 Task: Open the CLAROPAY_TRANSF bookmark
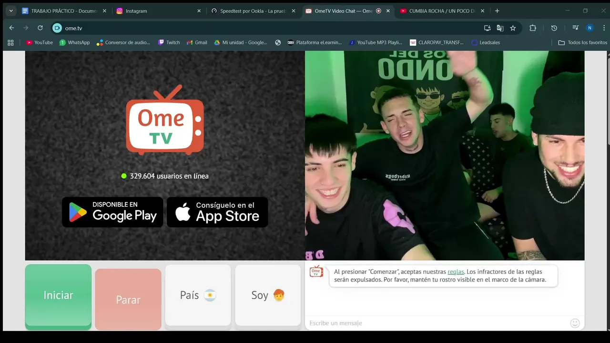[x=437, y=42]
